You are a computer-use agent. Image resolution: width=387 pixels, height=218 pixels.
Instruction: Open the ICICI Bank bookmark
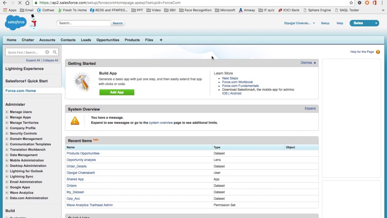coord(289,10)
